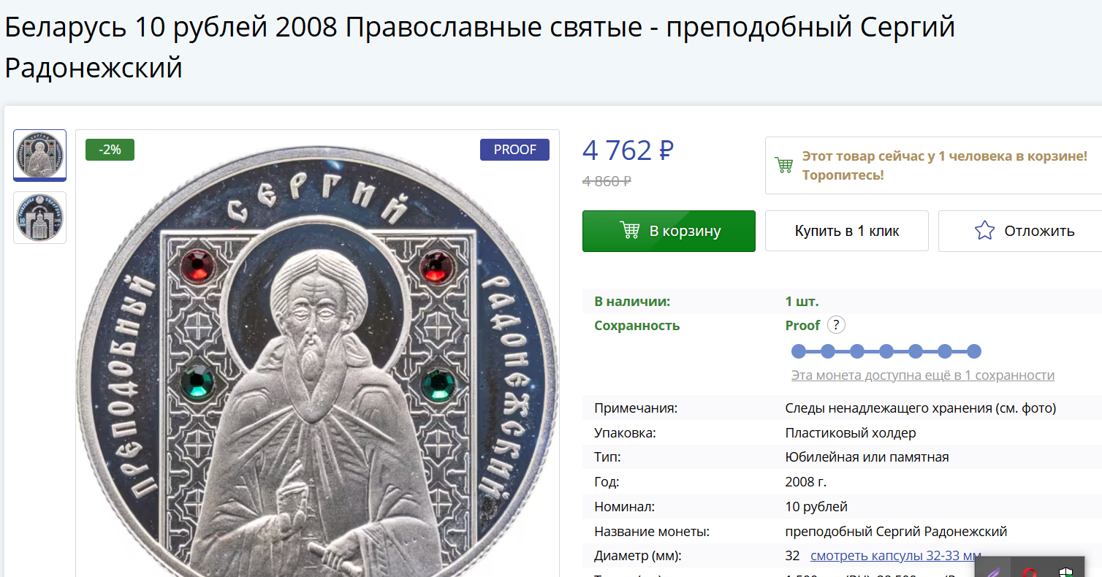The image size is (1102, 577).
Task: Open the question mark help next to Proof
Action: pos(836,325)
